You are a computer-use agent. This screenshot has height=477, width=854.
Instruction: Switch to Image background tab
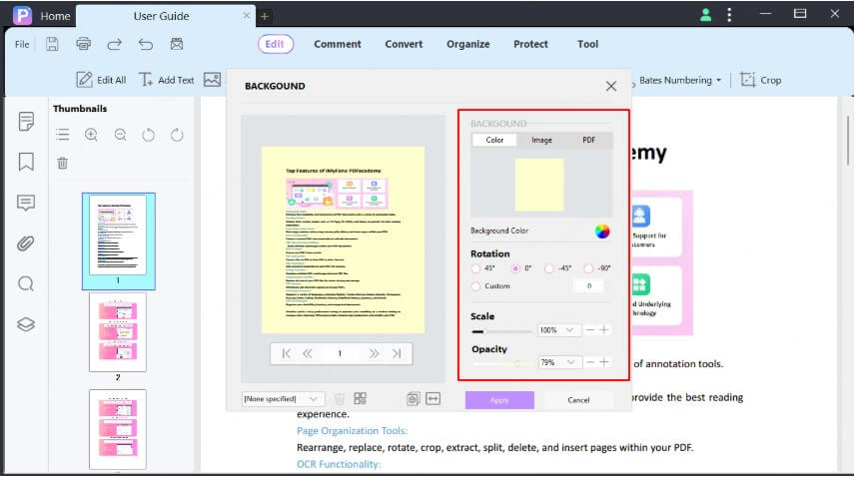tap(541, 140)
